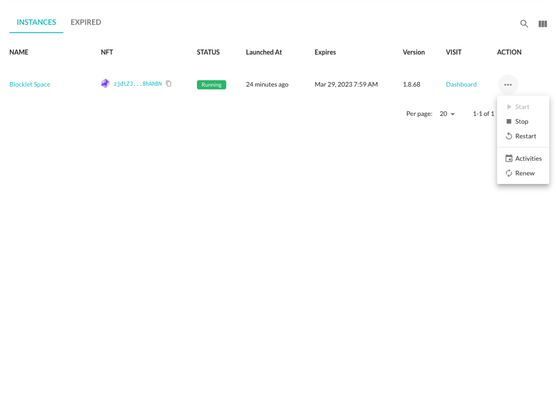Click the NFT column header
This screenshot has height=417, width=556.
click(x=107, y=52)
